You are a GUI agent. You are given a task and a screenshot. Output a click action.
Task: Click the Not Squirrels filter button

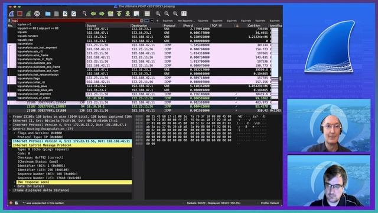[x=185, y=21]
